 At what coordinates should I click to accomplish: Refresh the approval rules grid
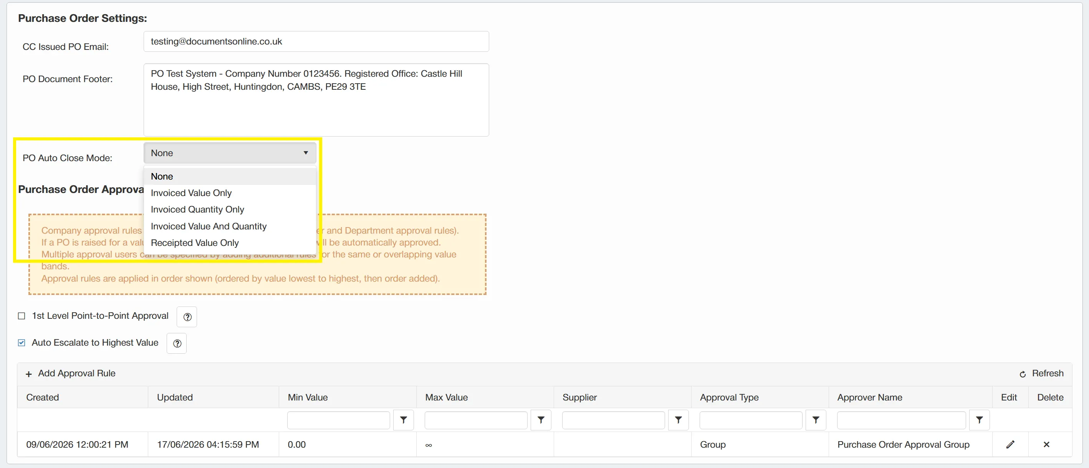point(1041,373)
